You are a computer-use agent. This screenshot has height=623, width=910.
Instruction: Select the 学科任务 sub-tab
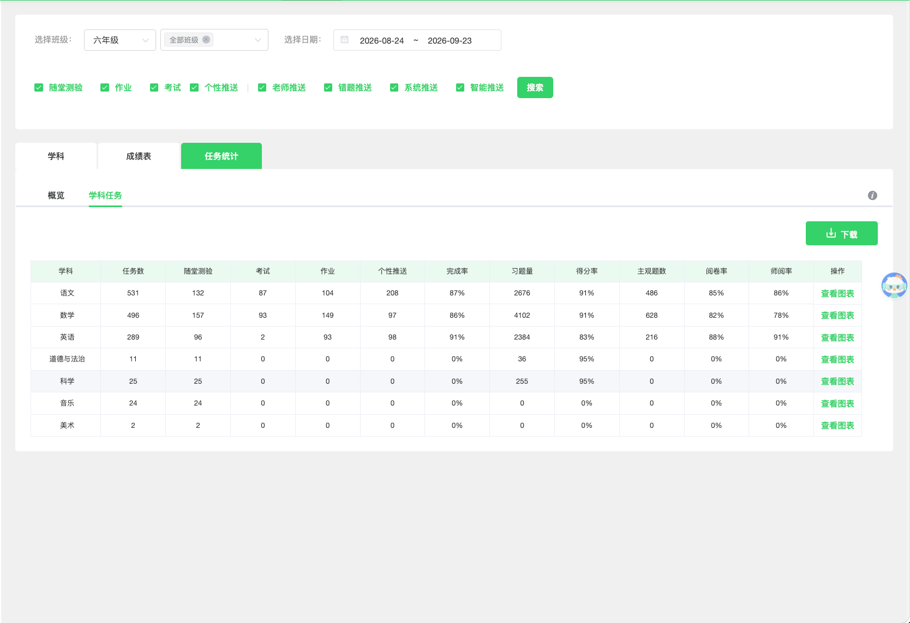[105, 195]
